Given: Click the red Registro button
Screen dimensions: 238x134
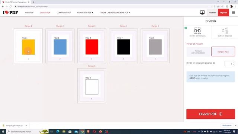Looking at the screenshot, I should pyautogui.click(x=223, y=13).
